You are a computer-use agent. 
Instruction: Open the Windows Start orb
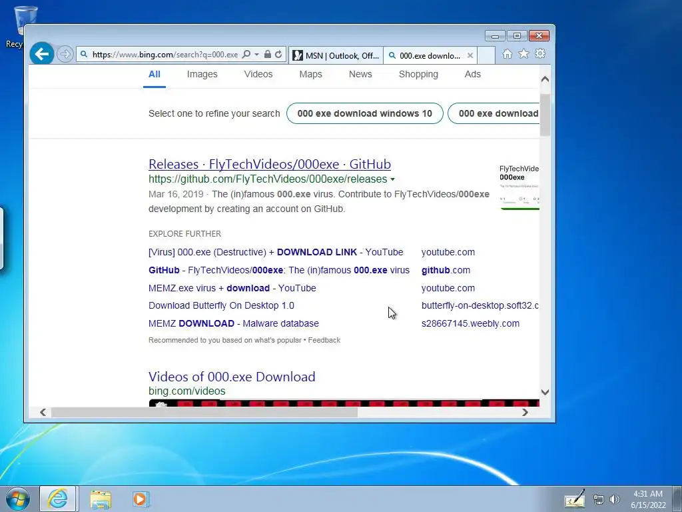[x=18, y=499]
